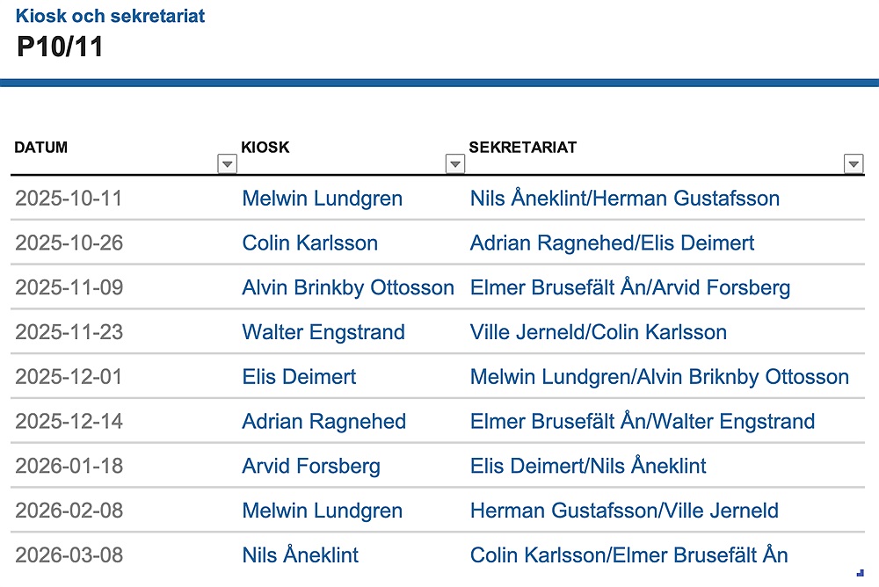Select the 2025-10-11 date cell
This screenshot has height=587, width=879.
(x=69, y=199)
